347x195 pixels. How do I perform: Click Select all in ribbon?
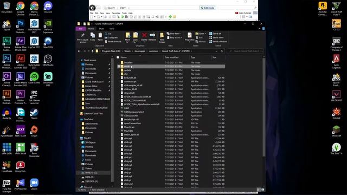click(x=215, y=34)
